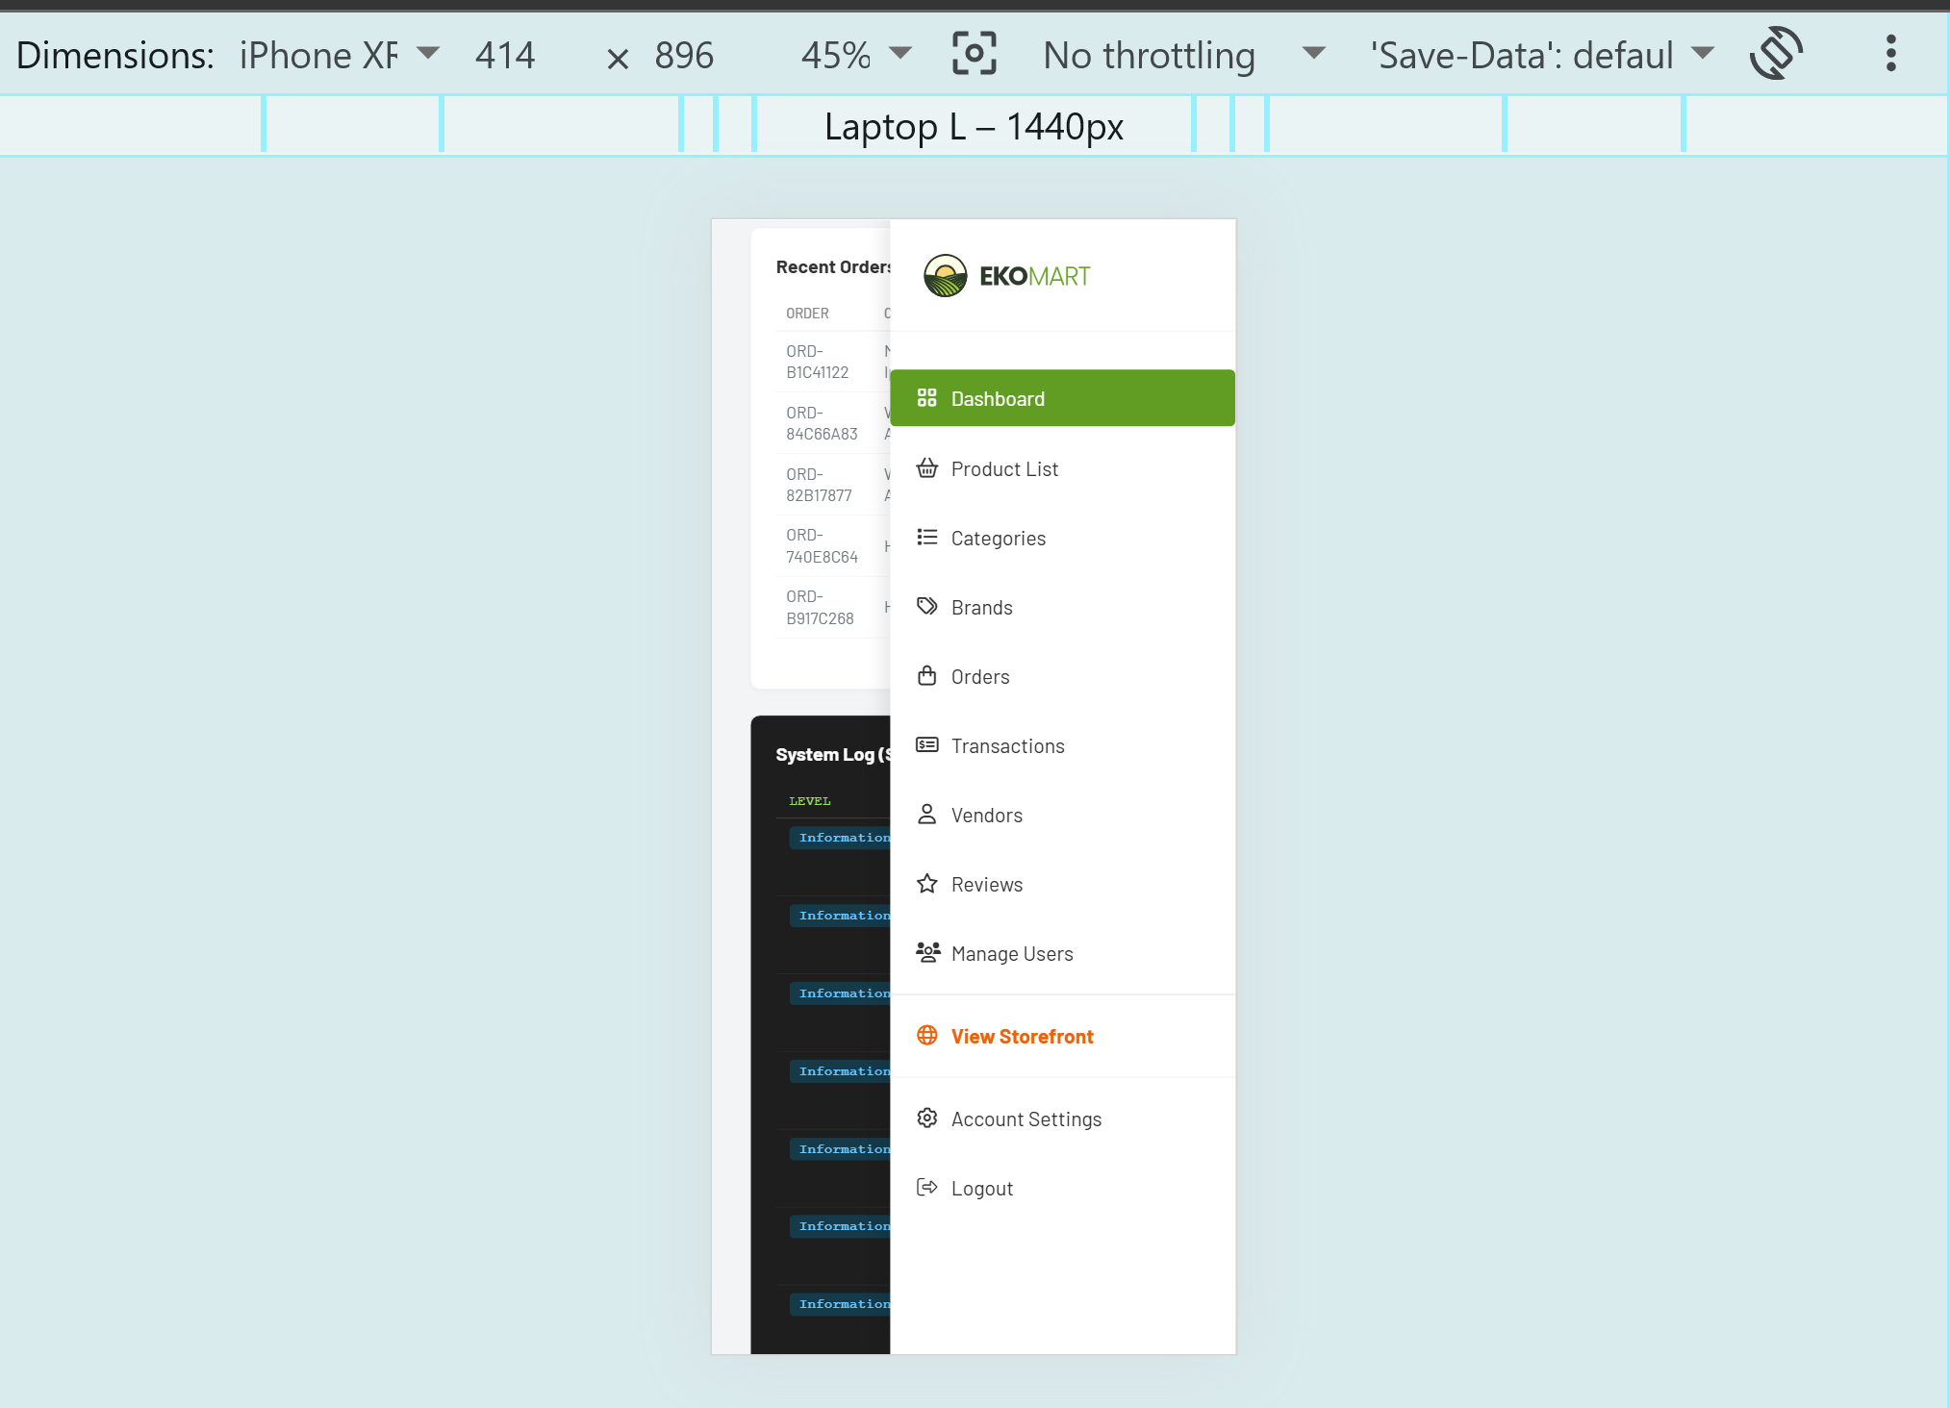The image size is (1950, 1408).
Task: Open Orders page from sidebar
Action: (x=1062, y=676)
